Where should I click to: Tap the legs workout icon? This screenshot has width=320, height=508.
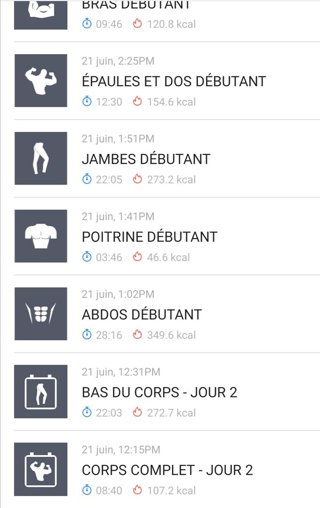coord(41,158)
